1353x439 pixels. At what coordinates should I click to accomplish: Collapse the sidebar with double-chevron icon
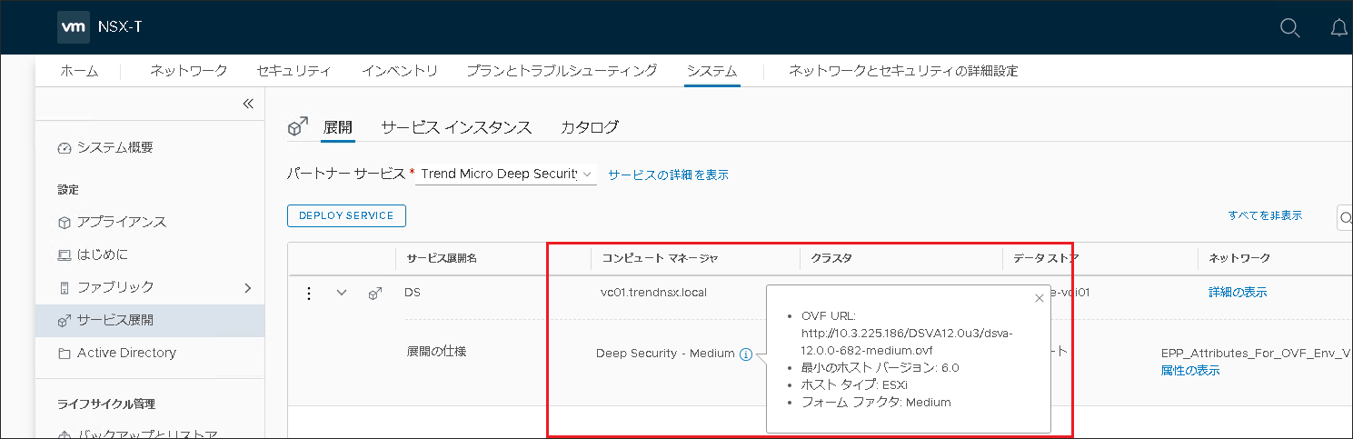(x=248, y=104)
